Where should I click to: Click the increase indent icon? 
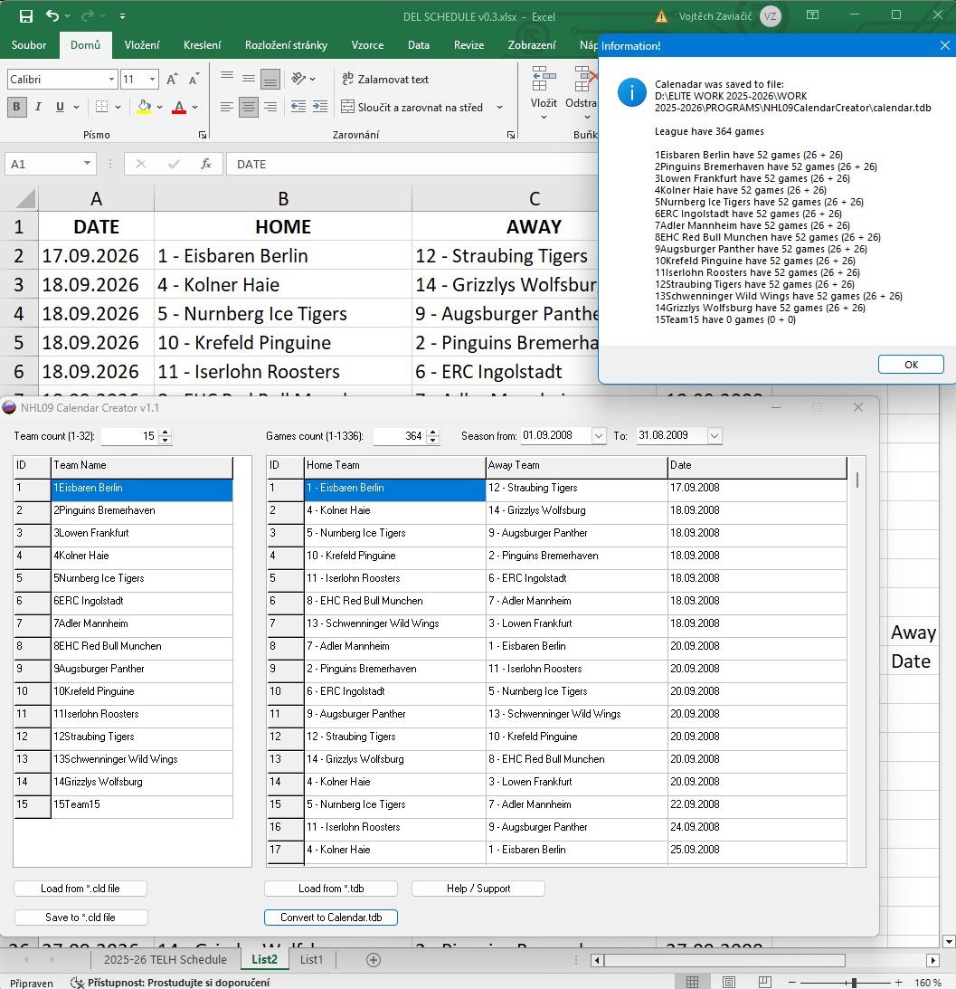coord(320,107)
